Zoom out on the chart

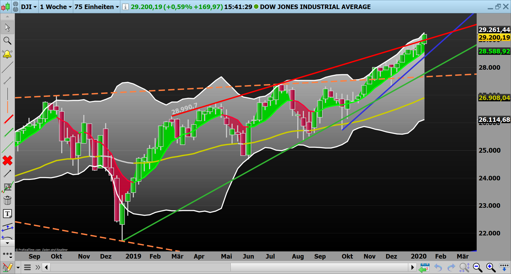point(477,267)
